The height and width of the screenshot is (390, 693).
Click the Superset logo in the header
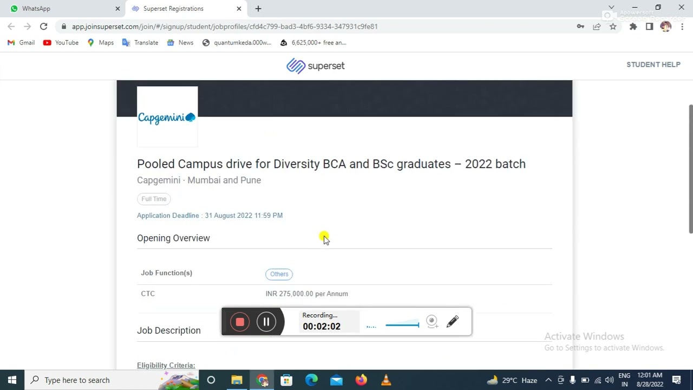pos(316,66)
